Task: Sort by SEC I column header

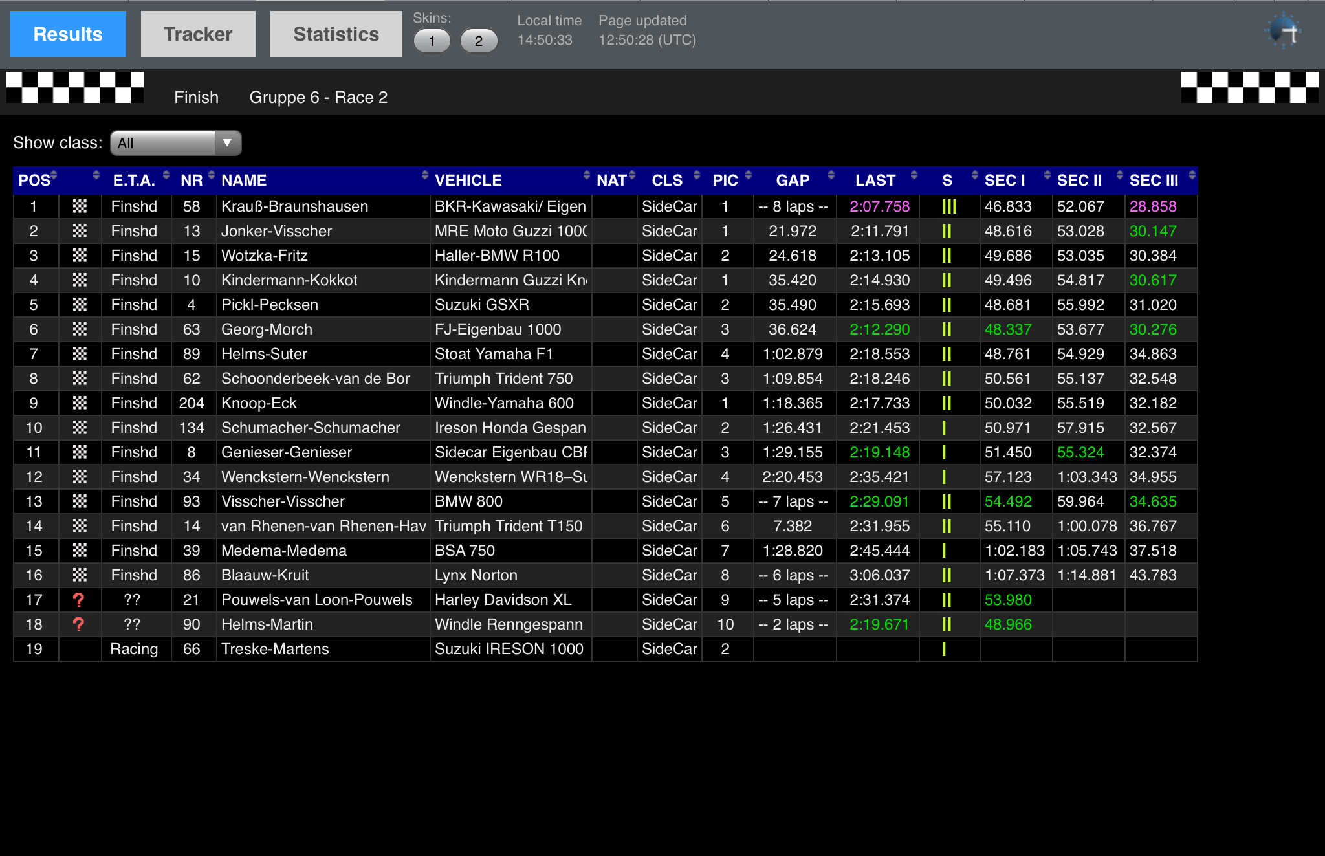Action: point(1016,181)
